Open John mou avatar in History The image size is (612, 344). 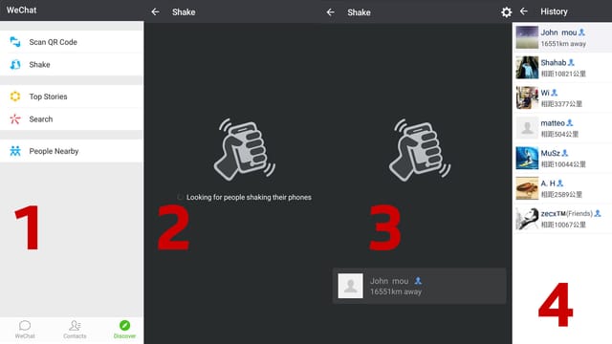[x=527, y=37]
